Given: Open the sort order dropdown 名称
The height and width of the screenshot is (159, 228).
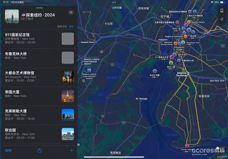Looking at the screenshot, I should [71, 26].
